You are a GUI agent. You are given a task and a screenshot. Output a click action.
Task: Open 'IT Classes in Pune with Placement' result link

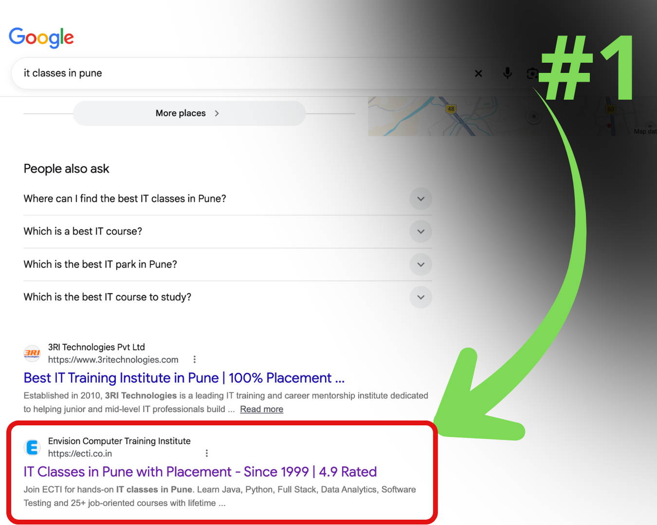[200, 472]
